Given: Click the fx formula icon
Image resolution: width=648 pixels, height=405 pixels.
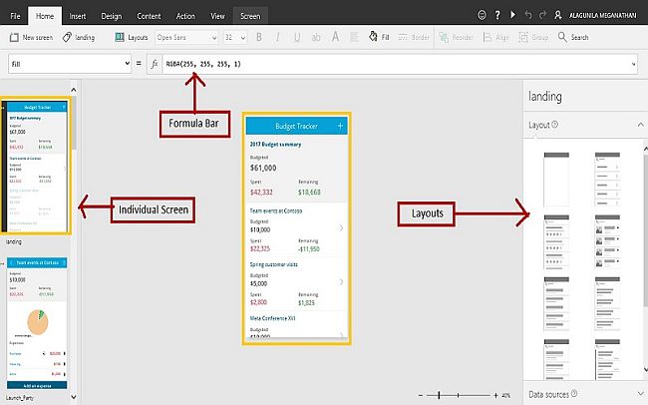Looking at the screenshot, I should pos(155,64).
